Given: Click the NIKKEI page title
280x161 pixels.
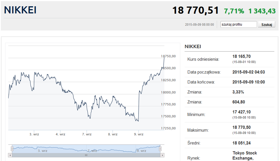Looking at the screenshot, I should pos(20,10).
